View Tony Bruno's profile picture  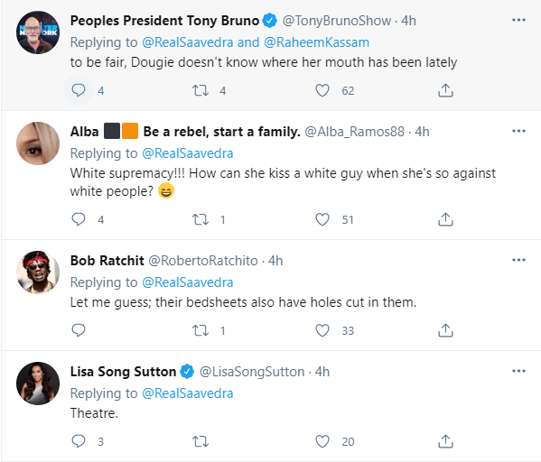[38, 32]
